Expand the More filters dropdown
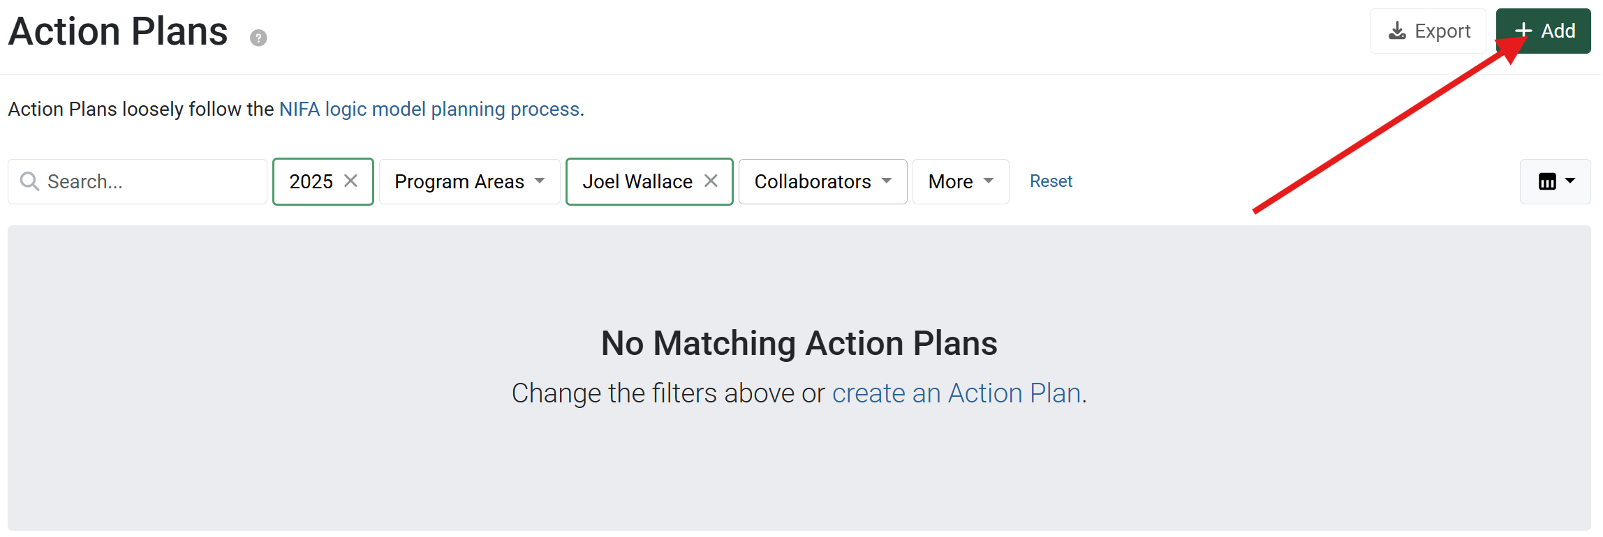 [x=960, y=181]
